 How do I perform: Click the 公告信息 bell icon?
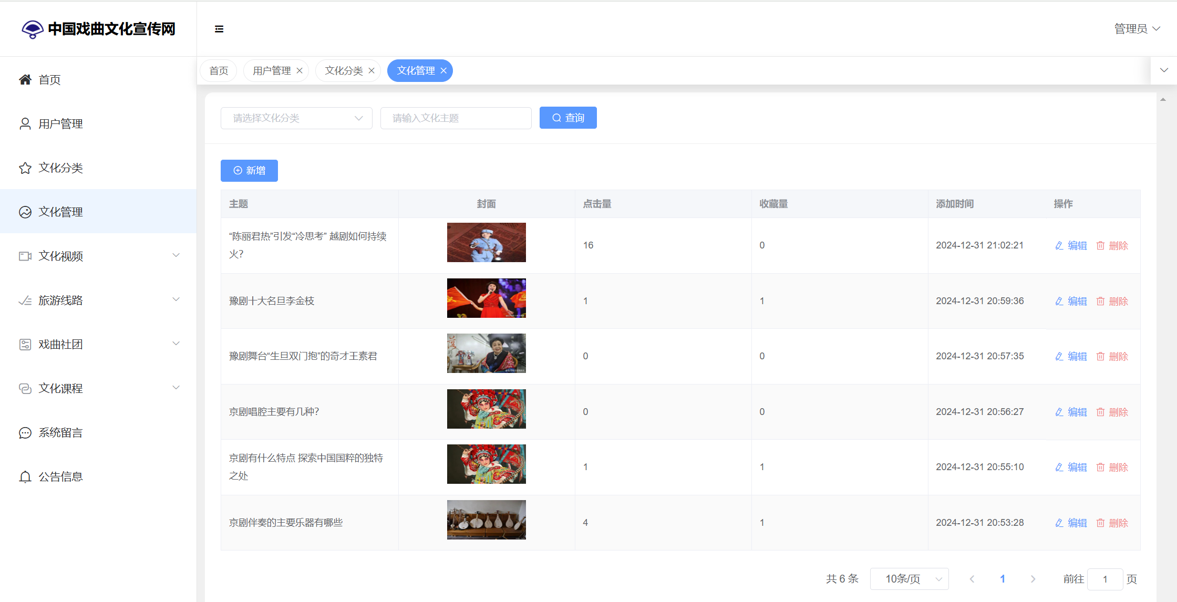coord(25,477)
